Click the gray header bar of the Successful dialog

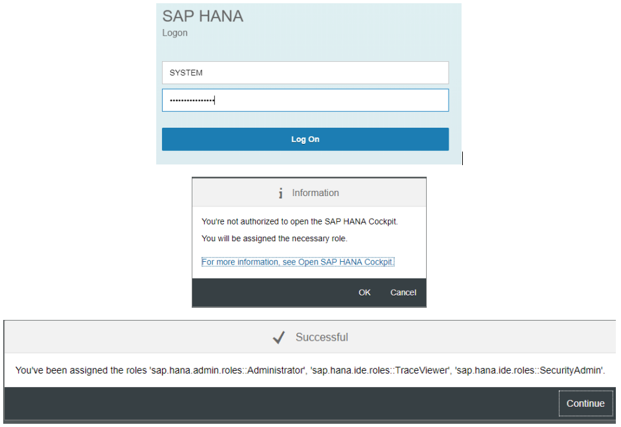click(x=310, y=337)
